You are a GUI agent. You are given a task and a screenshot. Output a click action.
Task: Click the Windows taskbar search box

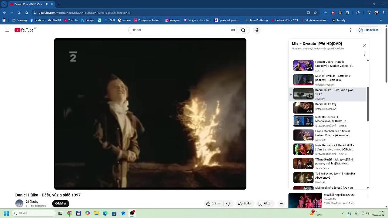(34, 213)
